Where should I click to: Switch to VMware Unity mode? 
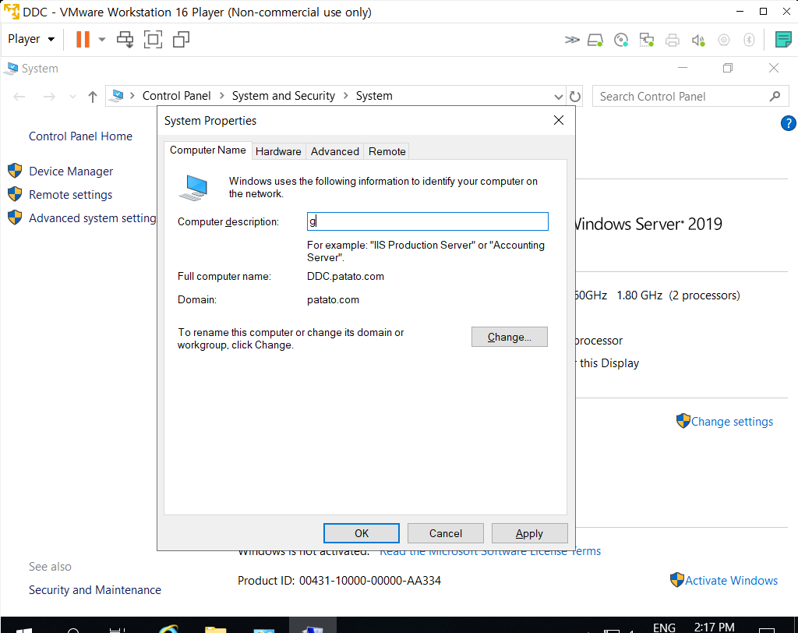[x=181, y=39]
